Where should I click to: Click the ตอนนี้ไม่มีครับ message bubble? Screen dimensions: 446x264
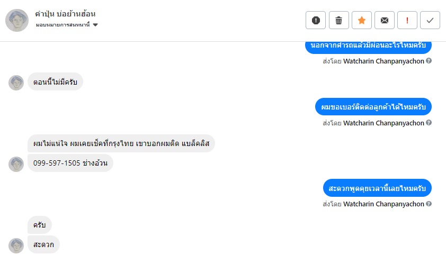pos(55,82)
